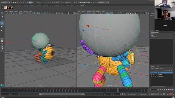Click play backwards button
This screenshot has height=98, width=175.
(x=165, y=90)
